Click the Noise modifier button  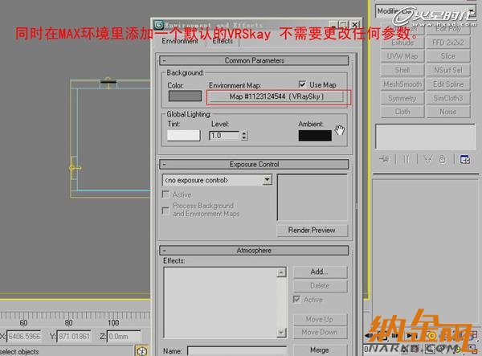(448, 112)
